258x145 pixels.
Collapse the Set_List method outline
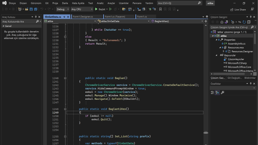point(65,137)
